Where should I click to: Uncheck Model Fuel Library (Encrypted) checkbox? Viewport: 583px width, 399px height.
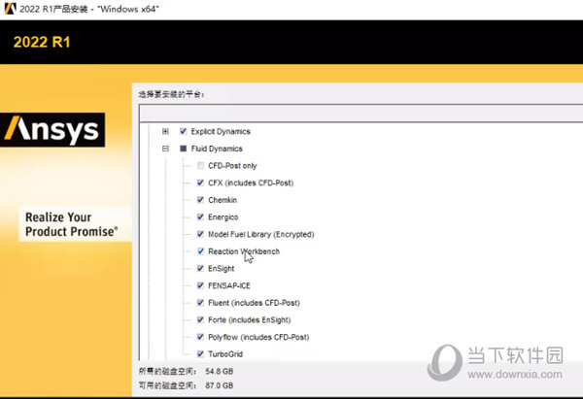coord(200,234)
